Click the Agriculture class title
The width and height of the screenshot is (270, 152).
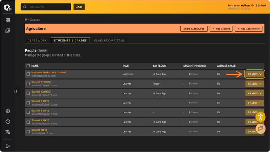click(36, 29)
